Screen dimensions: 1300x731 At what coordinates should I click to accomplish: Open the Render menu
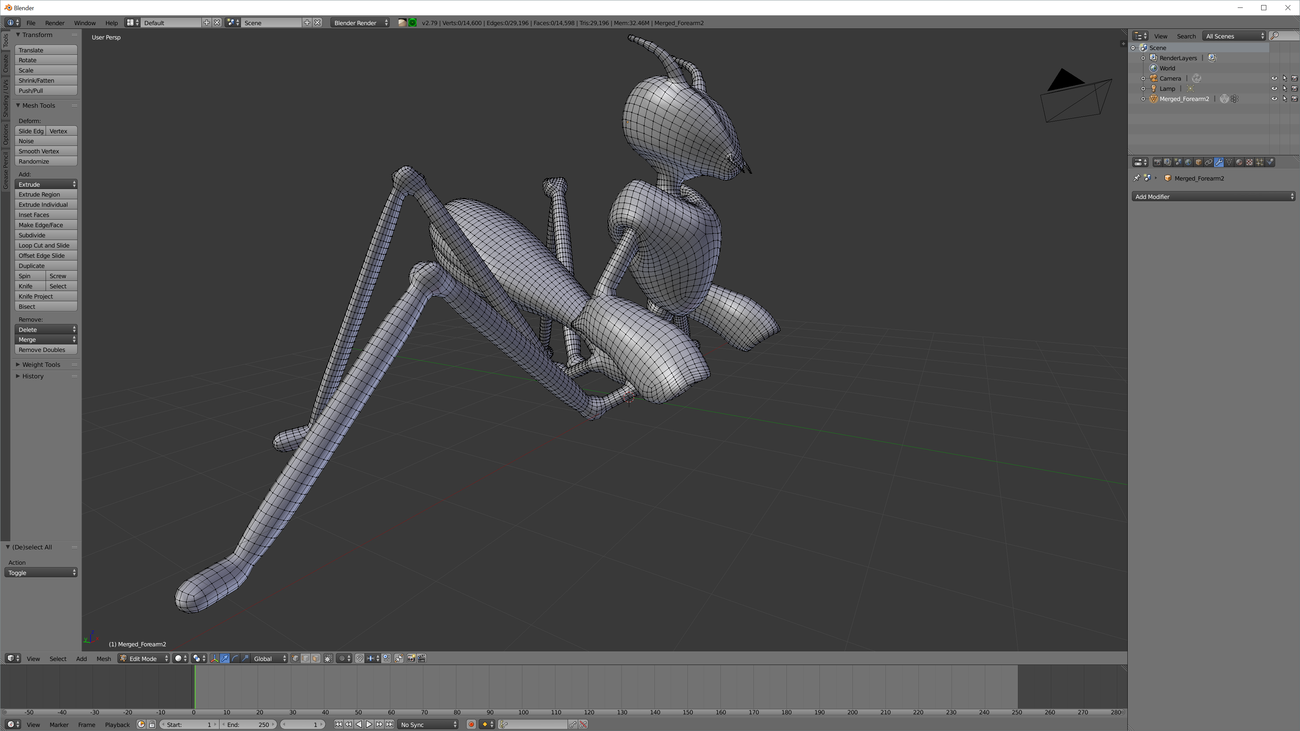coord(54,23)
